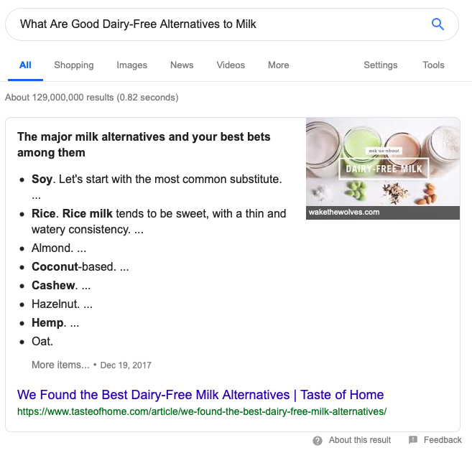Click the About this result question icon
The width and height of the screenshot is (472, 453).
[x=318, y=440]
